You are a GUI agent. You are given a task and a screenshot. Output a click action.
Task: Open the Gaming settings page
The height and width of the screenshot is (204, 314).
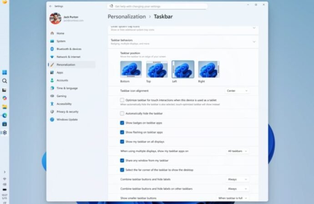[x=72, y=96]
